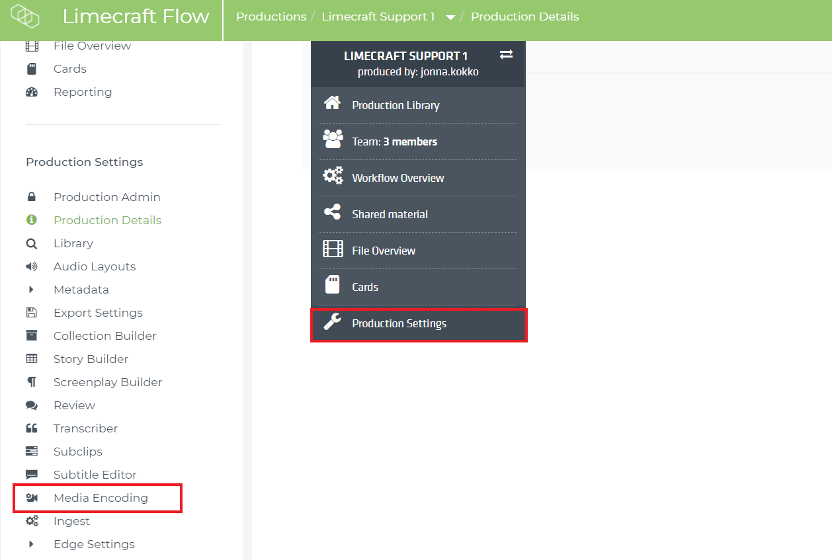Open Media Encoding settings page
This screenshot has width=832, height=560.
[101, 498]
